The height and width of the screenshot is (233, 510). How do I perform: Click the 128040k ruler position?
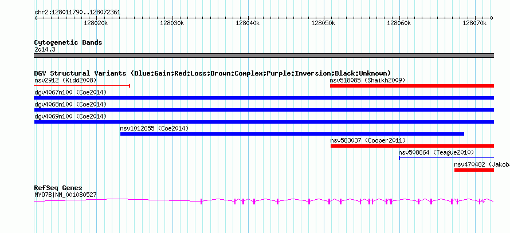coord(248,23)
